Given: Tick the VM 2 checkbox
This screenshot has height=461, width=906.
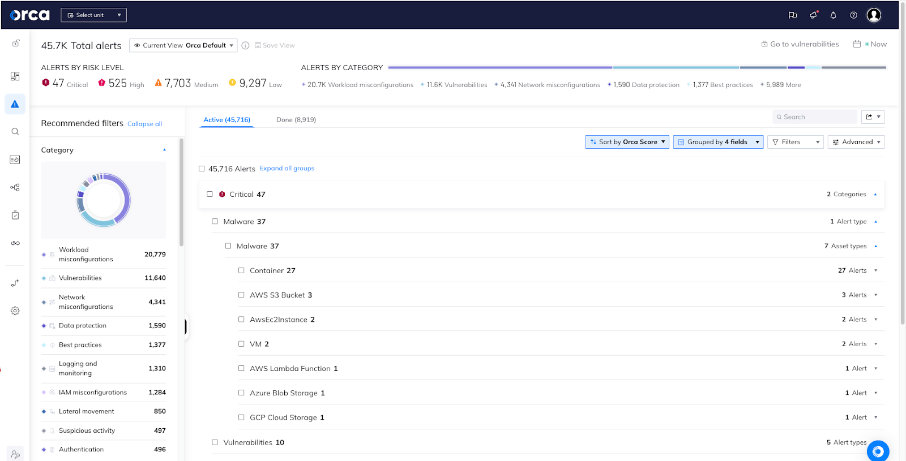Looking at the screenshot, I should [241, 343].
